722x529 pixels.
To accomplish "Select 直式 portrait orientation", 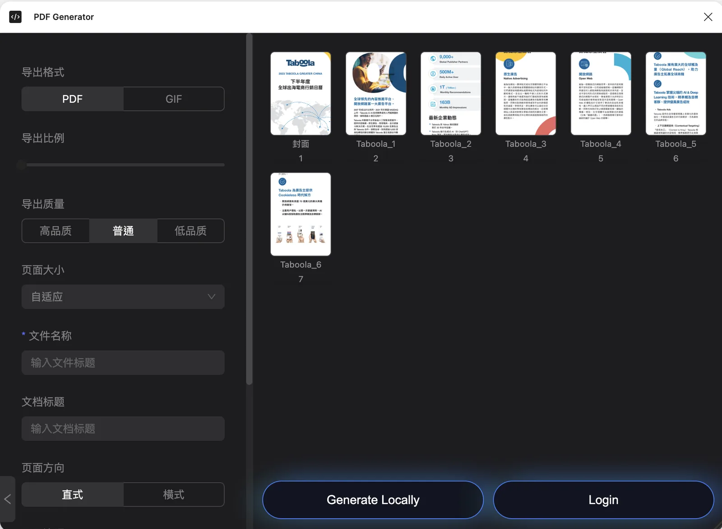I will click(73, 495).
